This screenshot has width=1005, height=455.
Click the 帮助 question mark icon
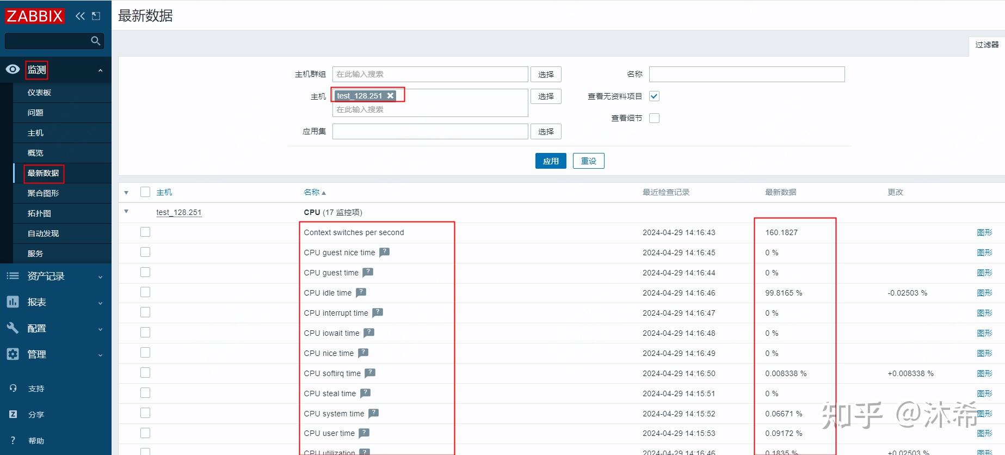(13, 440)
